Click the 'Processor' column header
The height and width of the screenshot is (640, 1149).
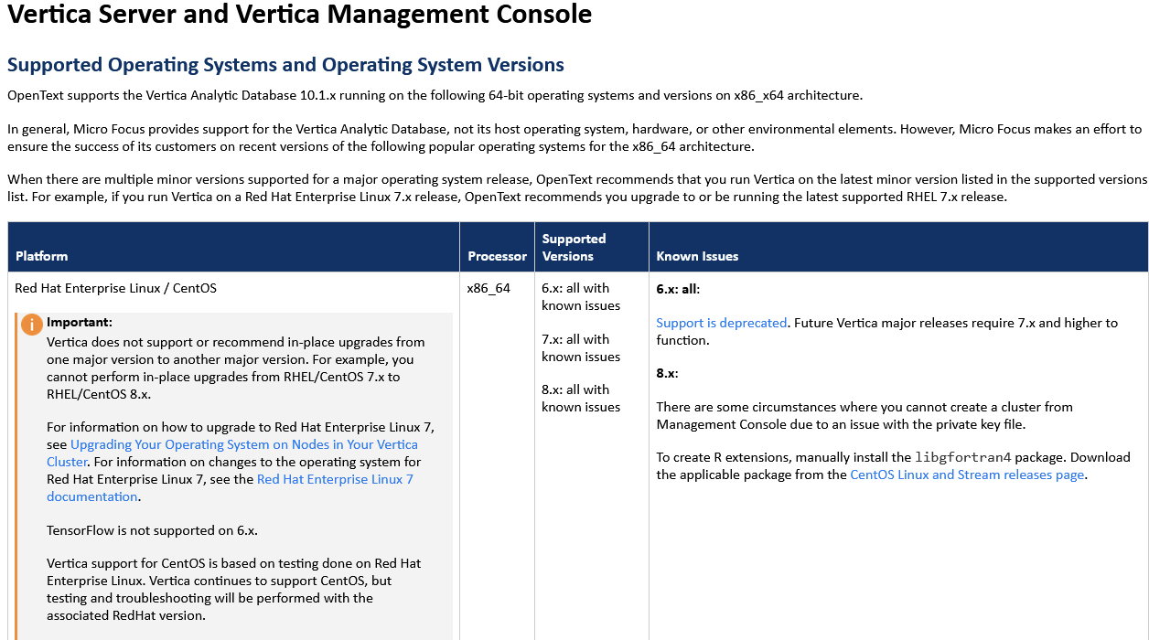pos(497,247)
